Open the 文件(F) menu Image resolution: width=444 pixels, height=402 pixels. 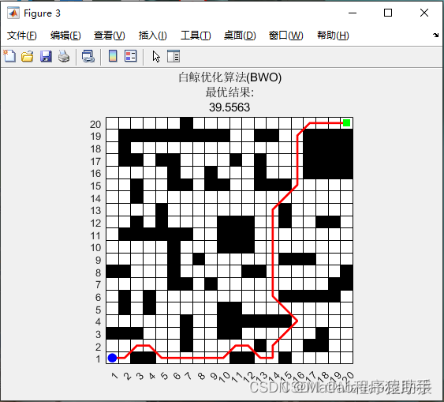coord(21,36)
